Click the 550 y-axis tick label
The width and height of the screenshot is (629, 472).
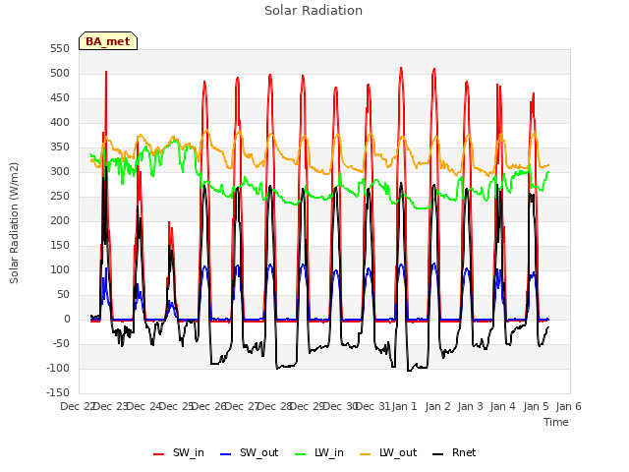pyautogui.click(x=60, y=49)
